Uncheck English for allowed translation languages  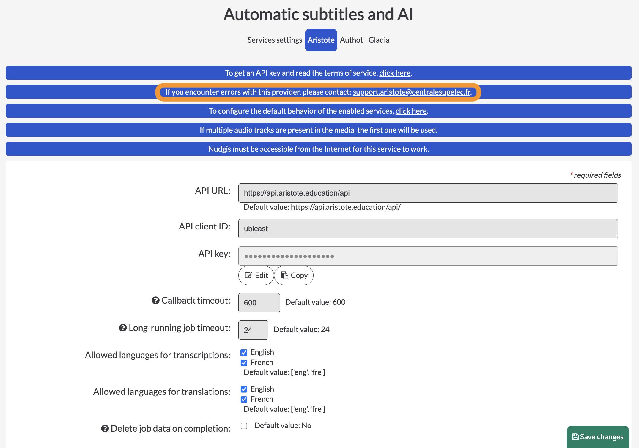tap(244, 389)
